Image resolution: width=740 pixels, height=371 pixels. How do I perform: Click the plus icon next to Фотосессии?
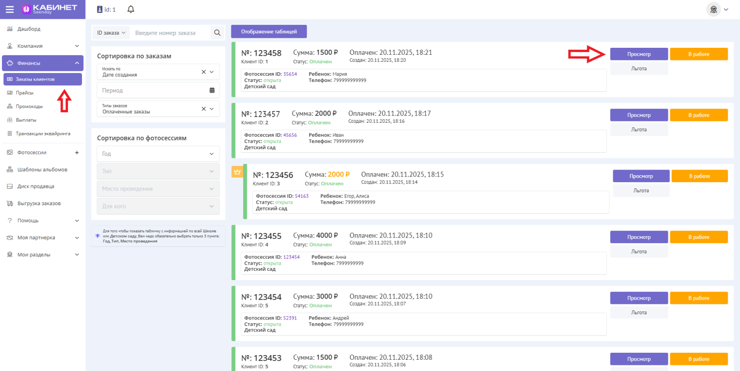pyautogui.click(x=77, y=153)
